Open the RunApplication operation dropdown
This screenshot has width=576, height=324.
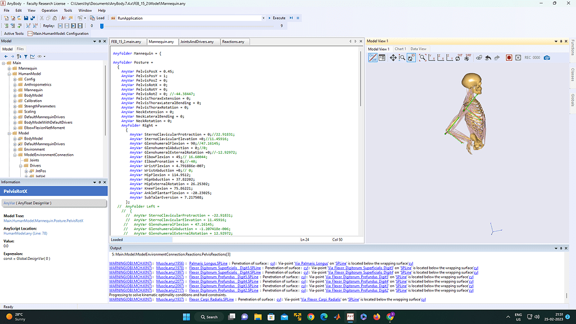click(x=263, y=18)
